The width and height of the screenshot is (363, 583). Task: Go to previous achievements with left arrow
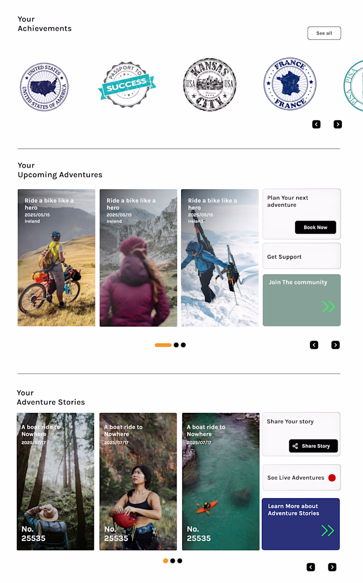point(316,124)
